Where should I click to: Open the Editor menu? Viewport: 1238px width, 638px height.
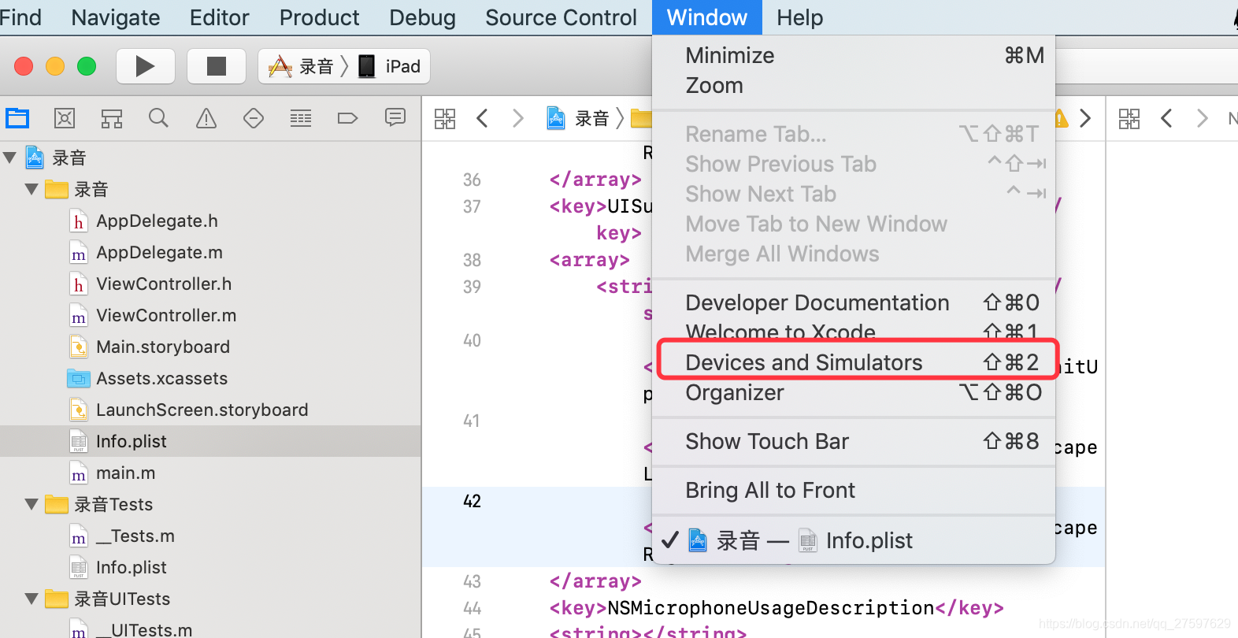pos(219,17)
